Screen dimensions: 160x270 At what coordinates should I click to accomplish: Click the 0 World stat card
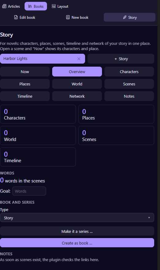38,135
